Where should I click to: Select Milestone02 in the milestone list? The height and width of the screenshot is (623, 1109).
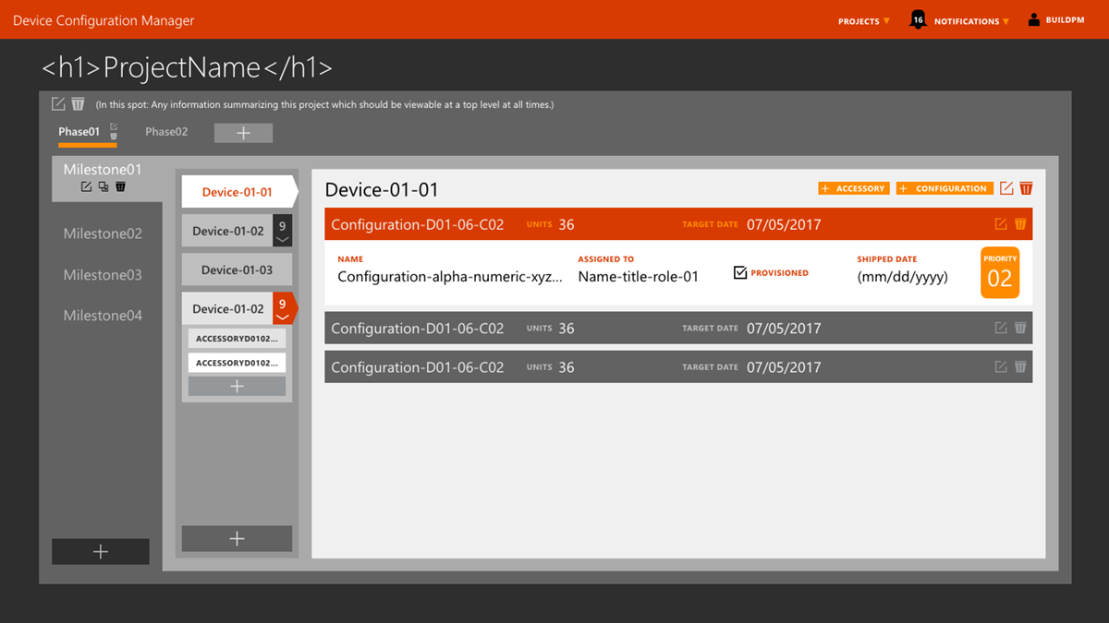(103, 234)
